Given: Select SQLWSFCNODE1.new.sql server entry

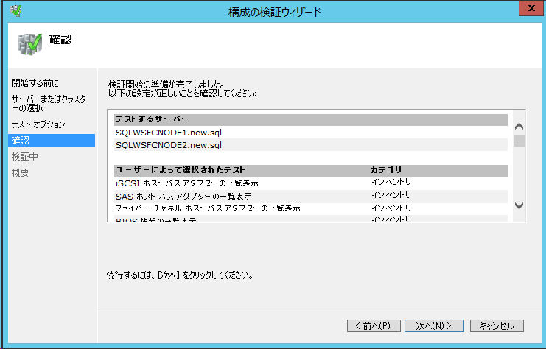Looking at the screenshot, I should point(169,133).
